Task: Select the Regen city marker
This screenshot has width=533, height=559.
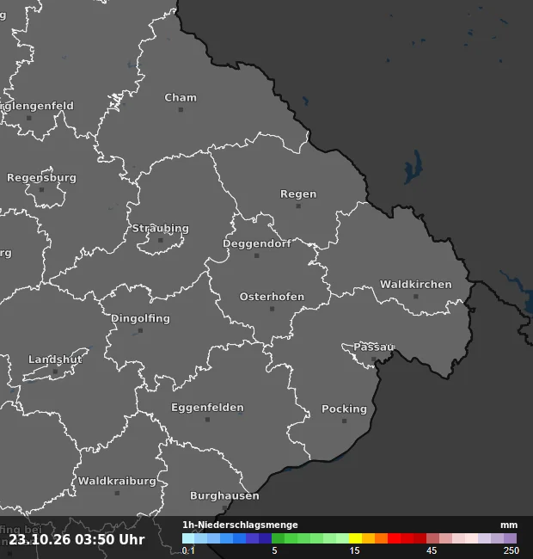Action: point(298,206)
